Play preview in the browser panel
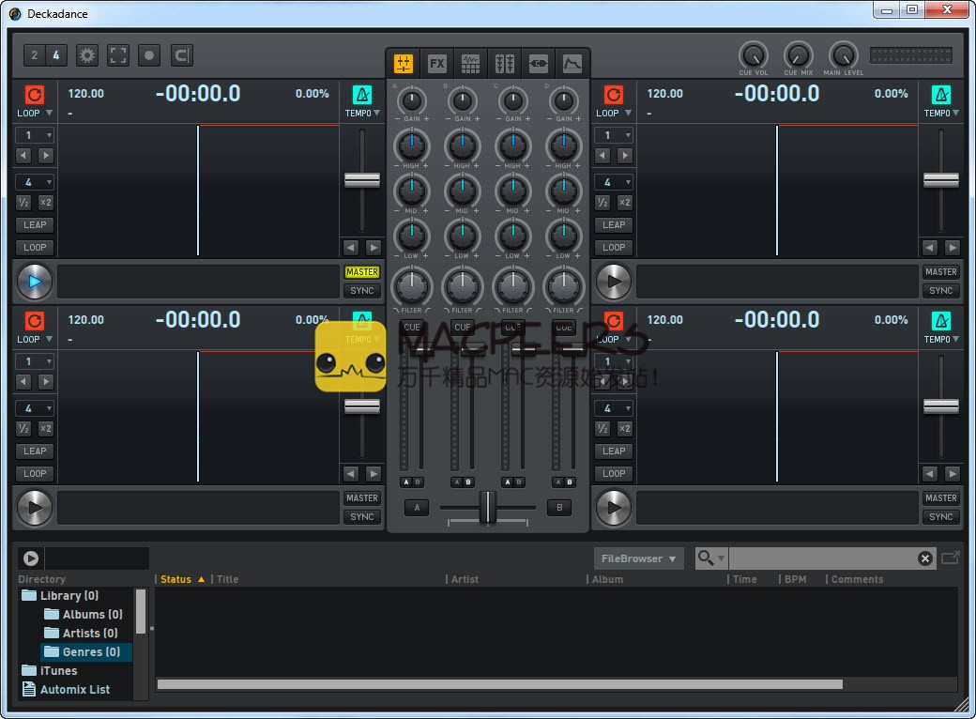Viewport: 976px width, 719px height. 31,558
